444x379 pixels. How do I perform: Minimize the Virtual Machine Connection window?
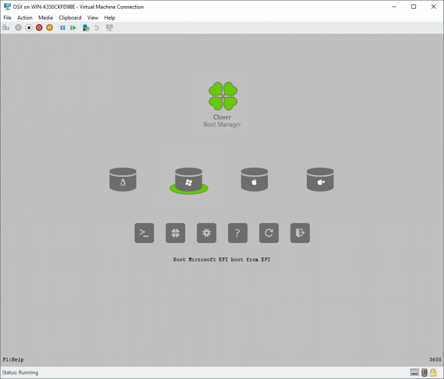pos(394,7)
